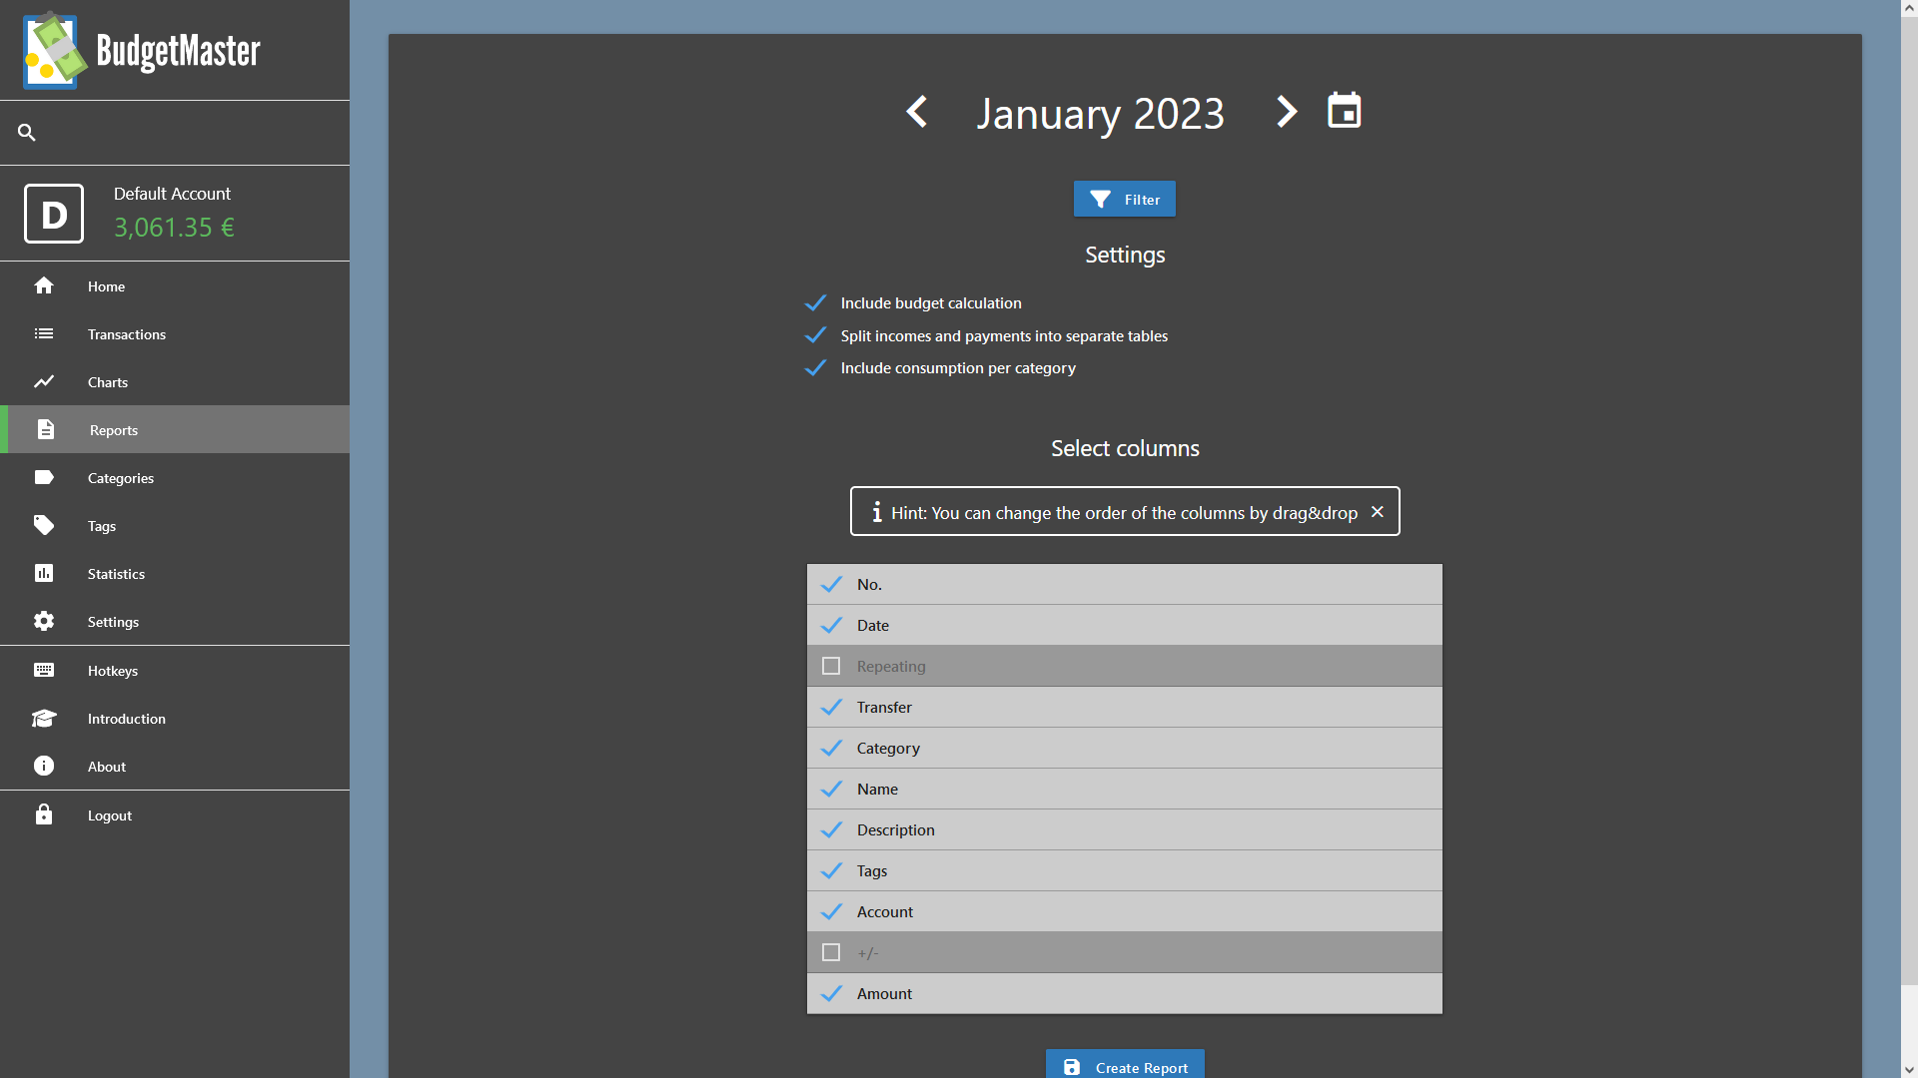Click the page vertical scrollbar
This screenshot has height=1078, width=1918.
coord(1909,499)
